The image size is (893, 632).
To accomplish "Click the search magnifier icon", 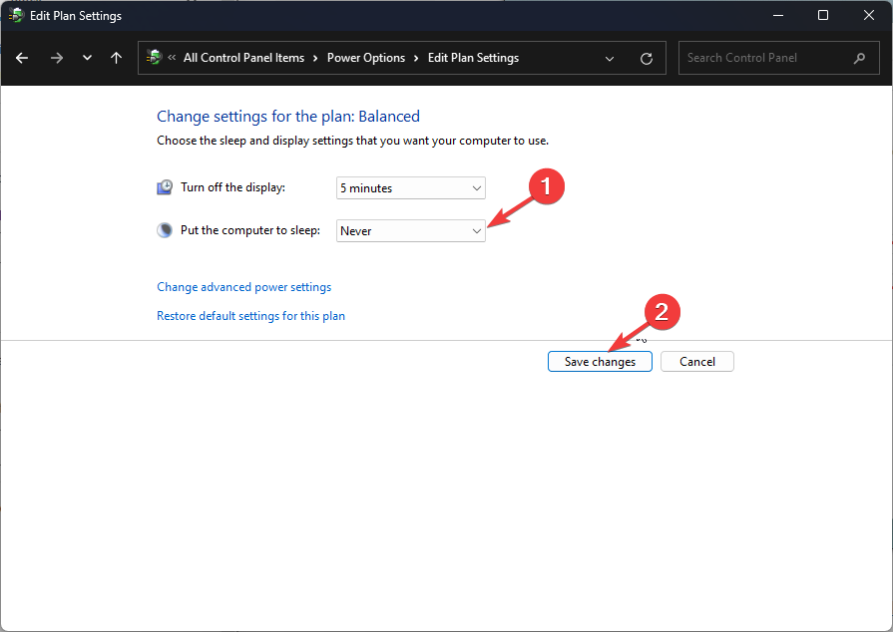I will click(x=859, y=58).
